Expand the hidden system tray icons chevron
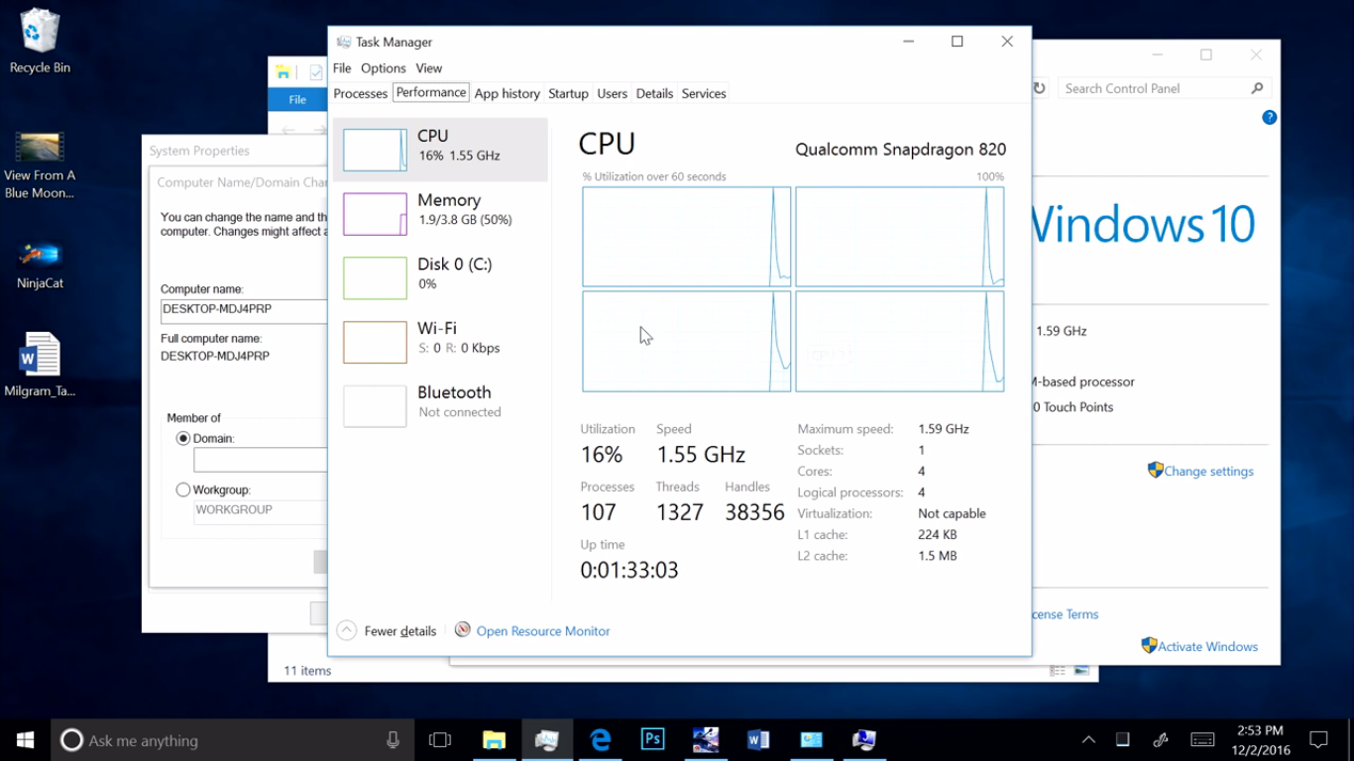The height and width of the screenshot is (761, 1354). [1088, 740]
